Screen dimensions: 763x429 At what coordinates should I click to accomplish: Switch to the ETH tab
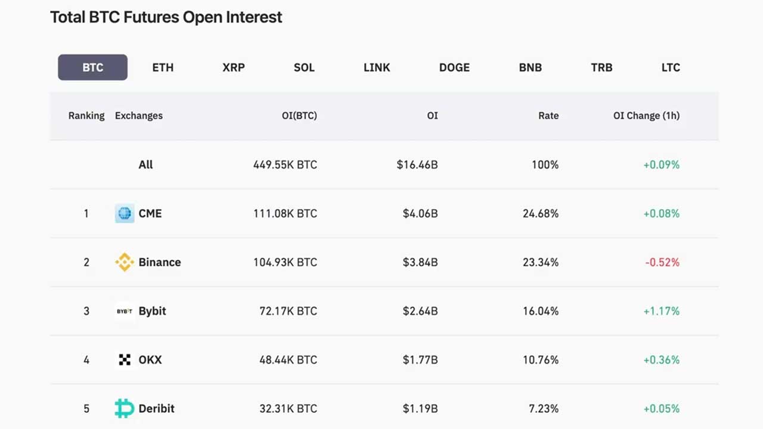(x=163, y=67)
